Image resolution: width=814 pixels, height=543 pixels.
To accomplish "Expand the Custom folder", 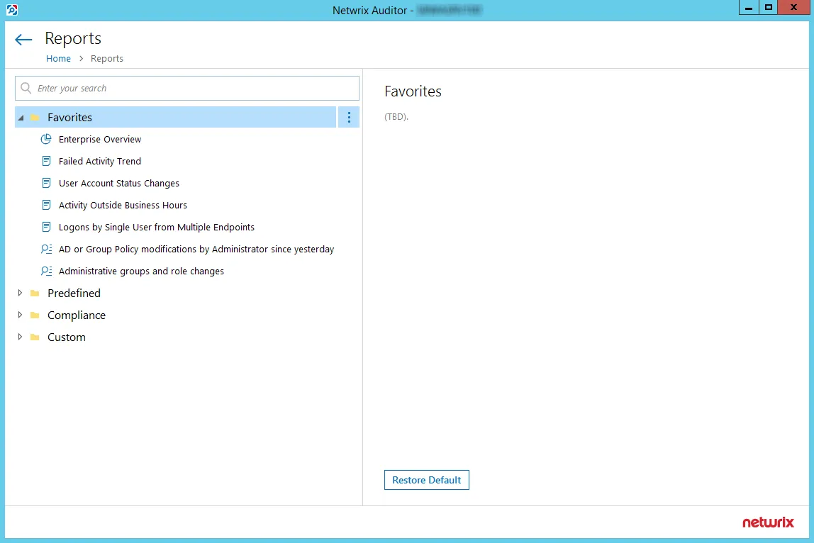I will click(x=20, y=337).
